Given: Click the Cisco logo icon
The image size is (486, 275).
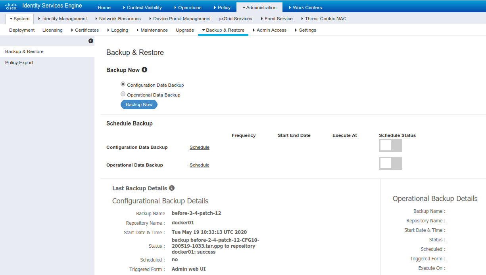Looking at the screenshot, I should 10,6.
